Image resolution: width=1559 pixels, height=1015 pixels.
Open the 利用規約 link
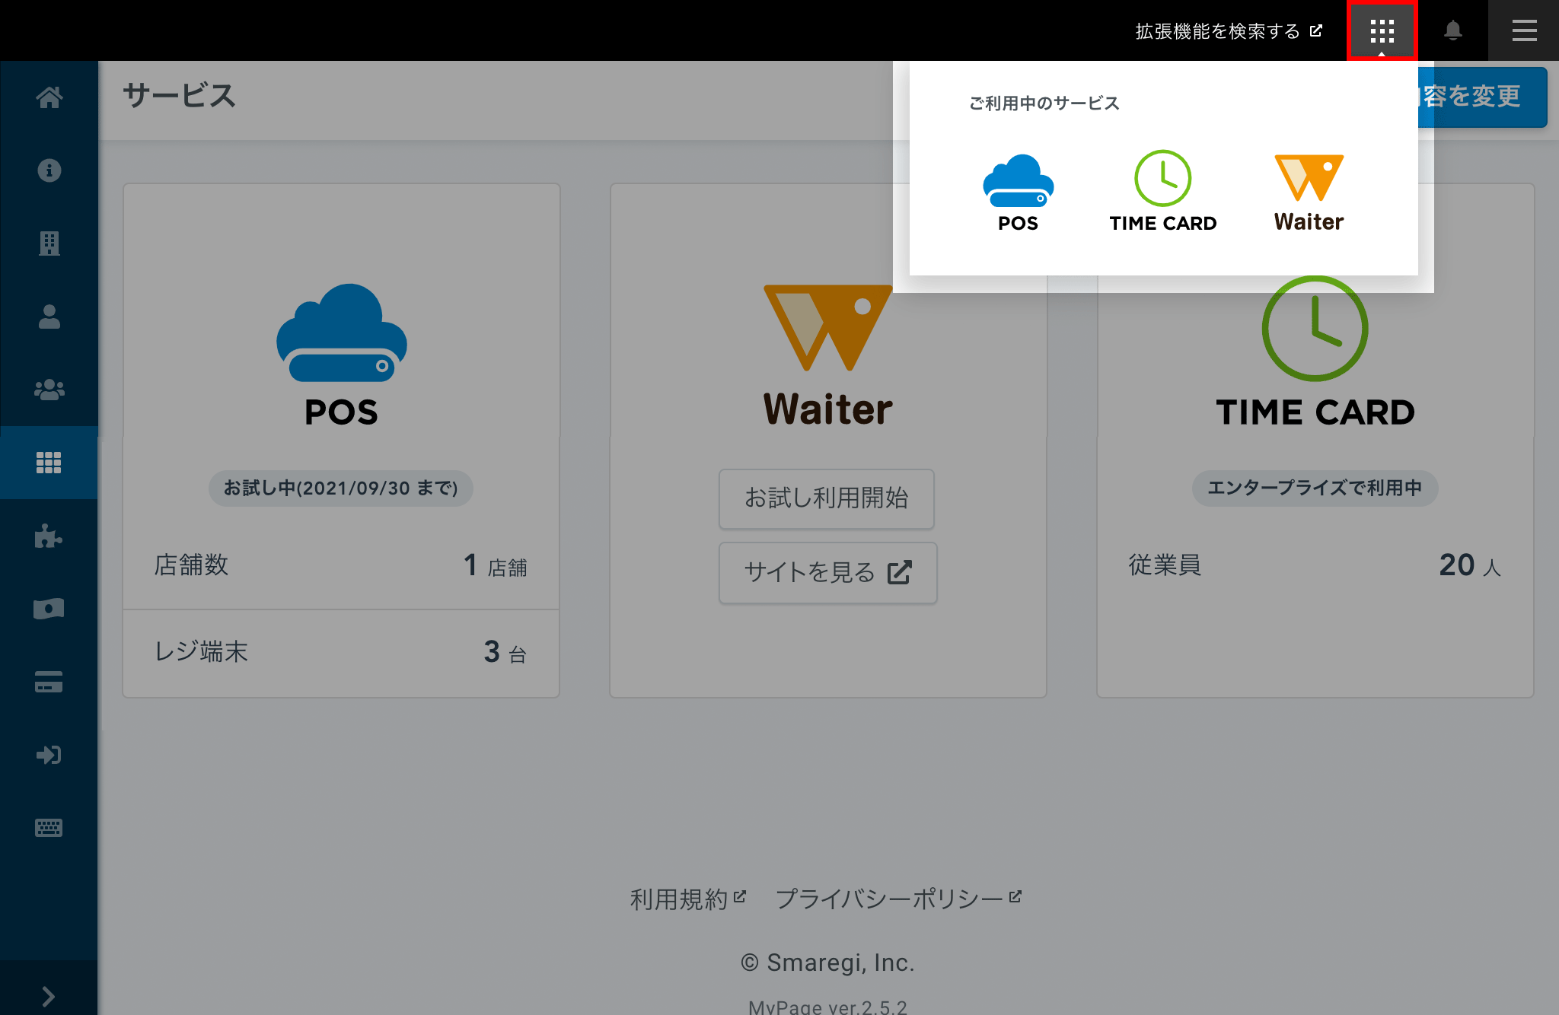pos(688,899)
